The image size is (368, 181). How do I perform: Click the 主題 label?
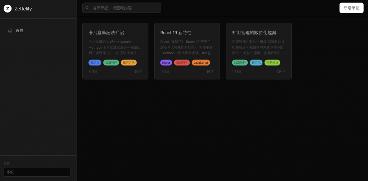pyautogui.click(x=6, y=163)
